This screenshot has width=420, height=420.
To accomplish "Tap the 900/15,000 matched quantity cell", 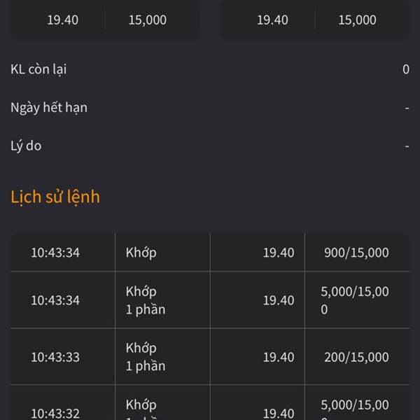I will pyautogui.click(x=356, y=253).
